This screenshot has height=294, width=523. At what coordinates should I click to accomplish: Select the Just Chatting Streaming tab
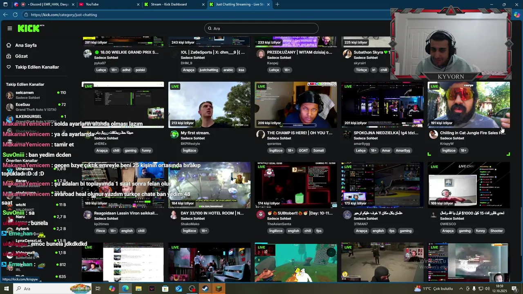239,4
